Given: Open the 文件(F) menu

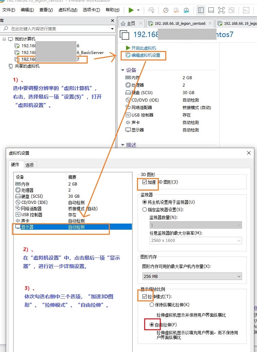Looking at the screenshot, I should pos(9,10).
